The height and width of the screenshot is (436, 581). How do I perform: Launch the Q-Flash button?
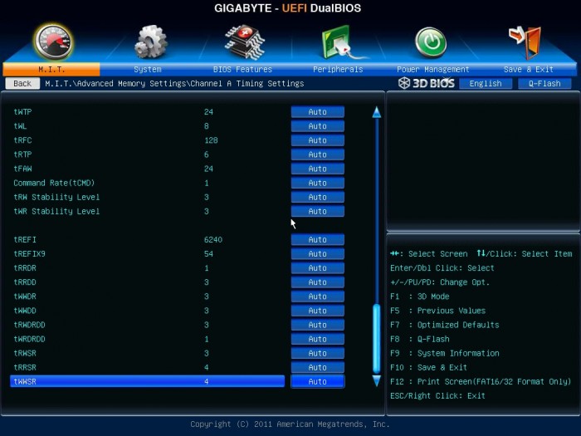(544, 83)
